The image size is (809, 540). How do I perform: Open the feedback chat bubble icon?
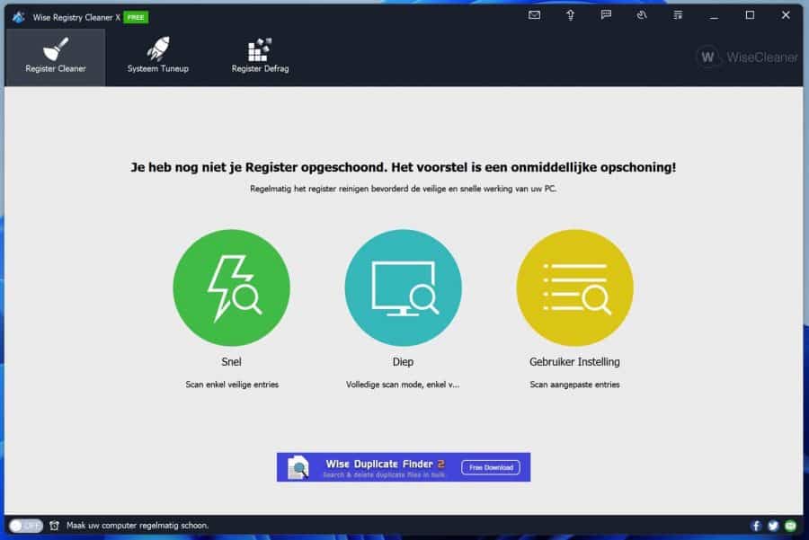click(x=606, y=15)
